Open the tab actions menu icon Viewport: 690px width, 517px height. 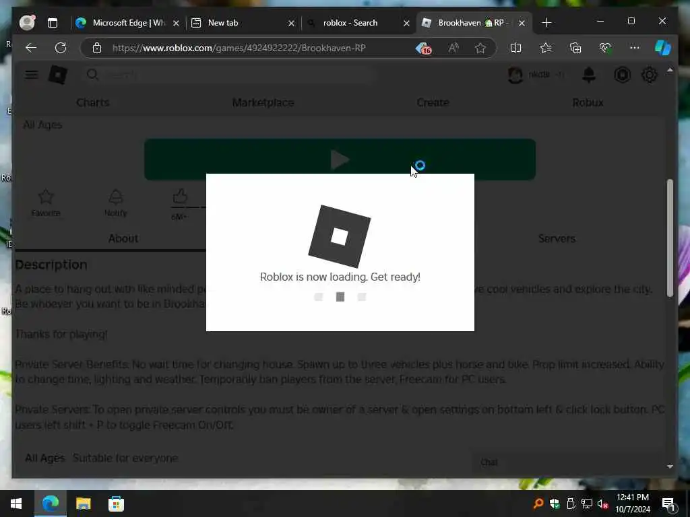click(53, 23)
